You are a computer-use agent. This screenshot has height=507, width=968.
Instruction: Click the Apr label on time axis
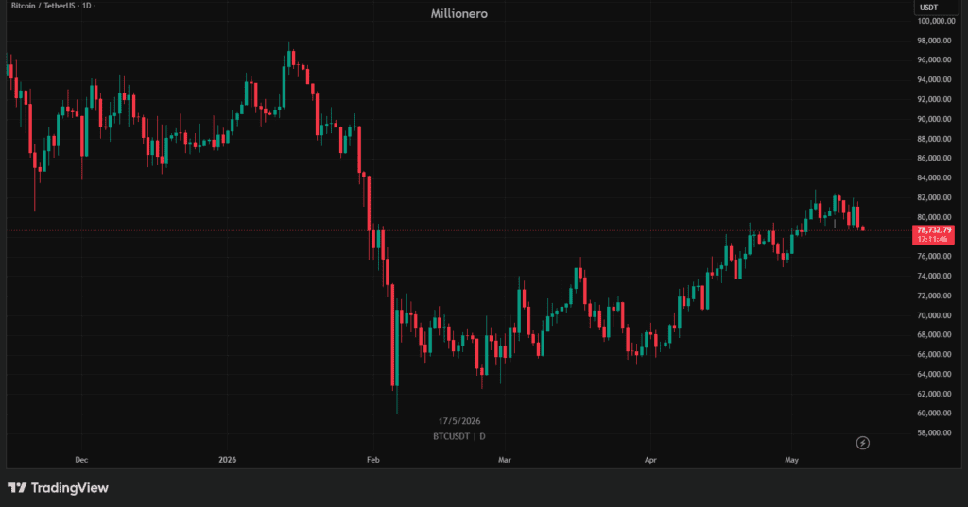coord(650,460)
